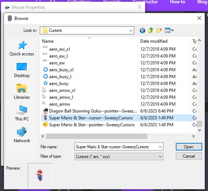This screenshot has height=191, width=208.
Task: Go up one folder level
Action: pos(151,30)
